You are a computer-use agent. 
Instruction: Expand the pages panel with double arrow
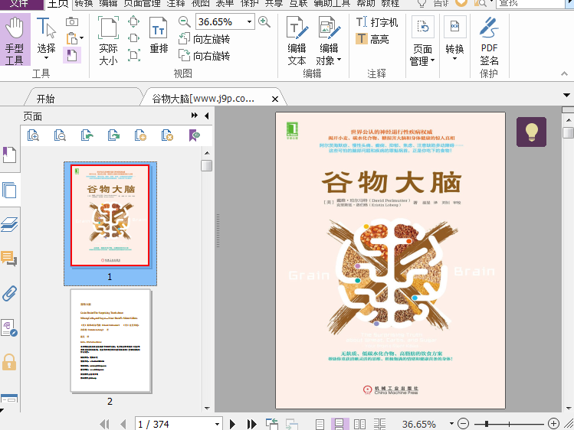(x=195, y=116)
